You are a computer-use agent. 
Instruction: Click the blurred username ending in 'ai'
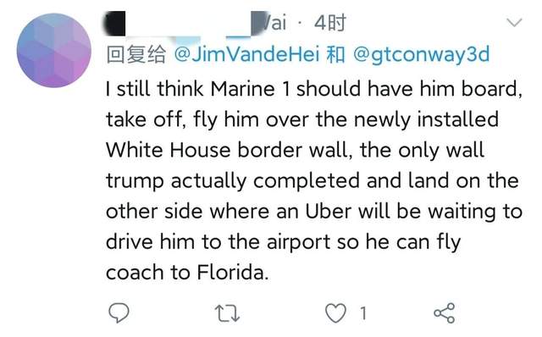(196, 23)
